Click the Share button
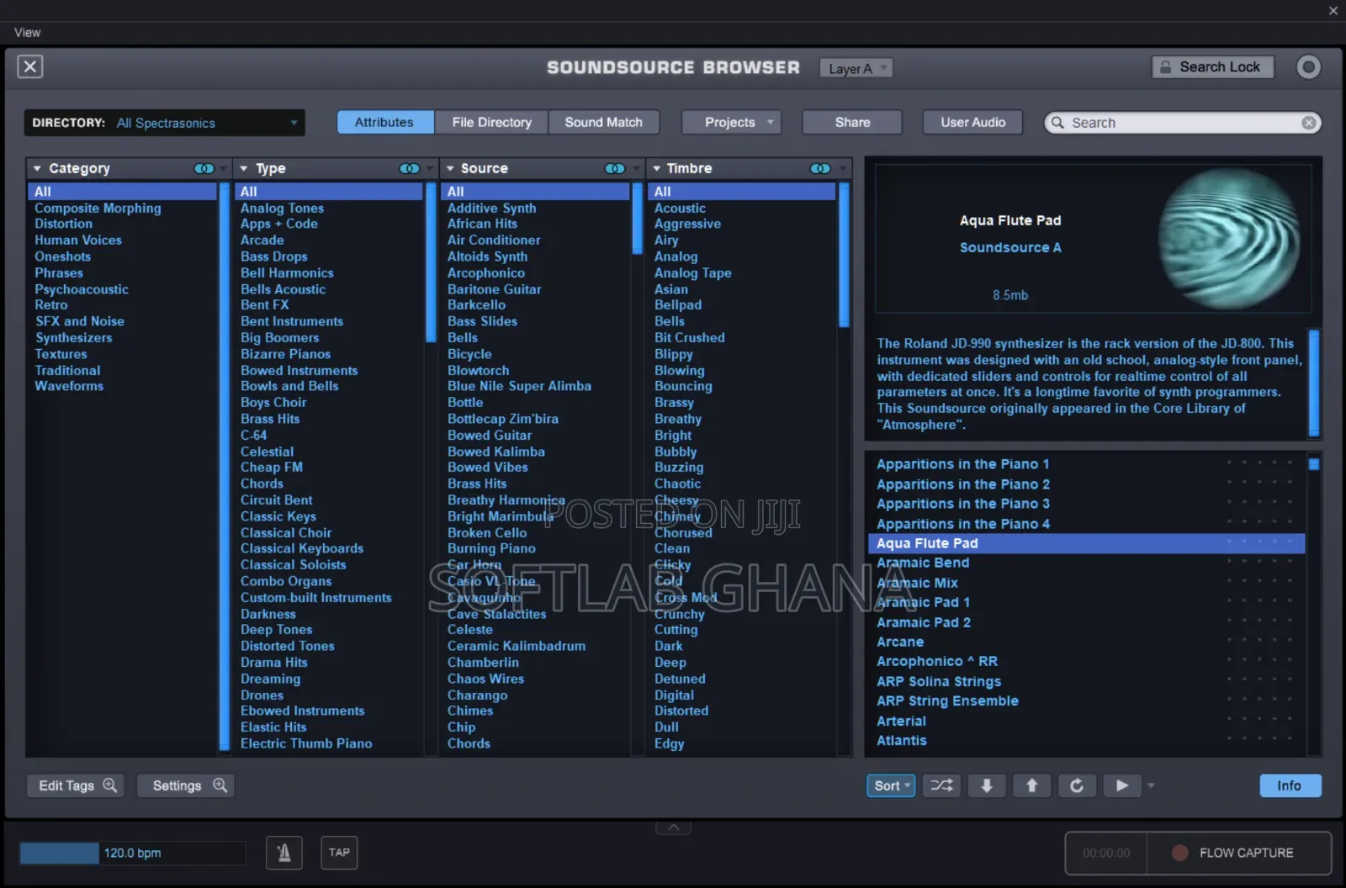Screen dimensions: 1346x888 (852, 123)
